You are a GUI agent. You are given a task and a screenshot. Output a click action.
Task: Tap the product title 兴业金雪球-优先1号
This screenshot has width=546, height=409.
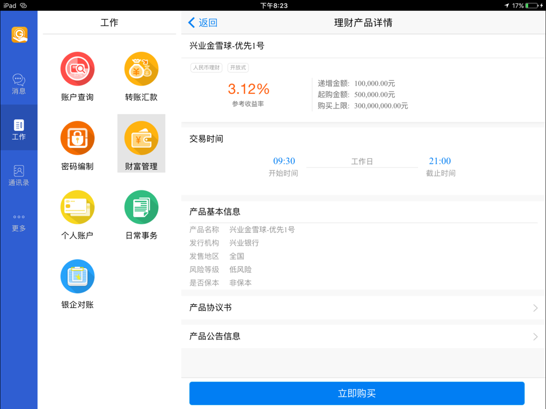click(227, 46)
